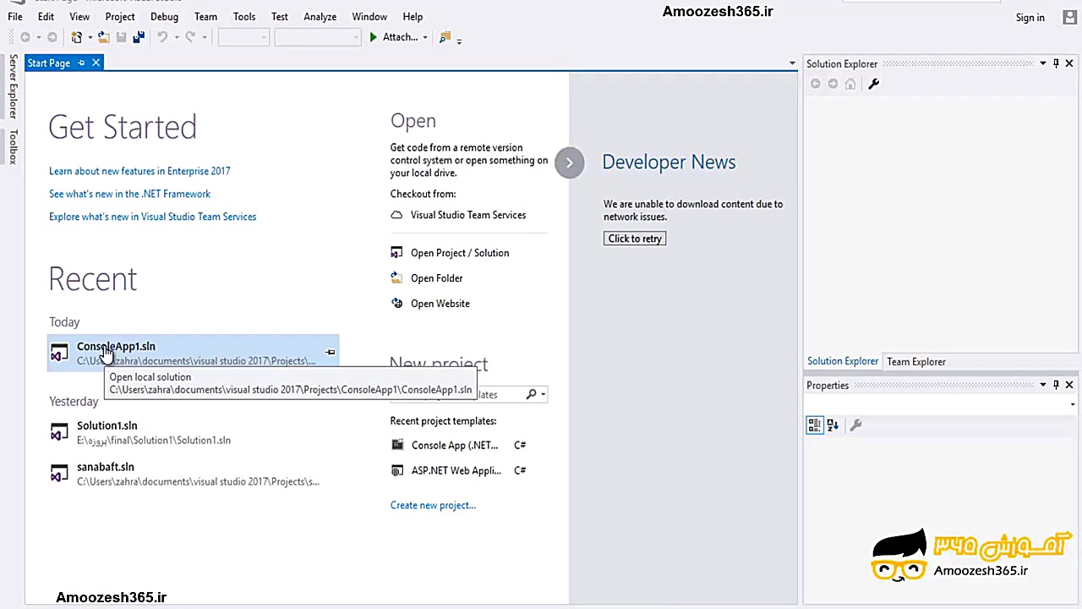Close the Properties panel
This screenshot has width=1082, height=609.
pyautogui.click(x=1069, y=385)
